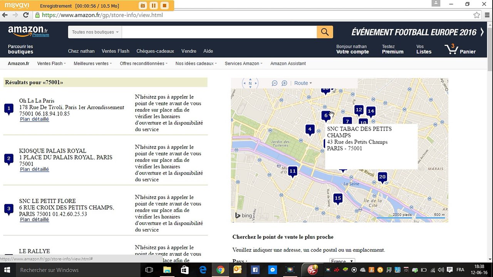Click result marker 3 for SNC Le Petit Flore
The height and width of the screenshot is (277, 493).
tap(9, 210)
